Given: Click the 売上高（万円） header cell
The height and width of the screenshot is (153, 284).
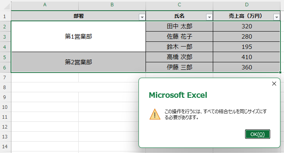Looking at the screenshot, I should [247, 16].
